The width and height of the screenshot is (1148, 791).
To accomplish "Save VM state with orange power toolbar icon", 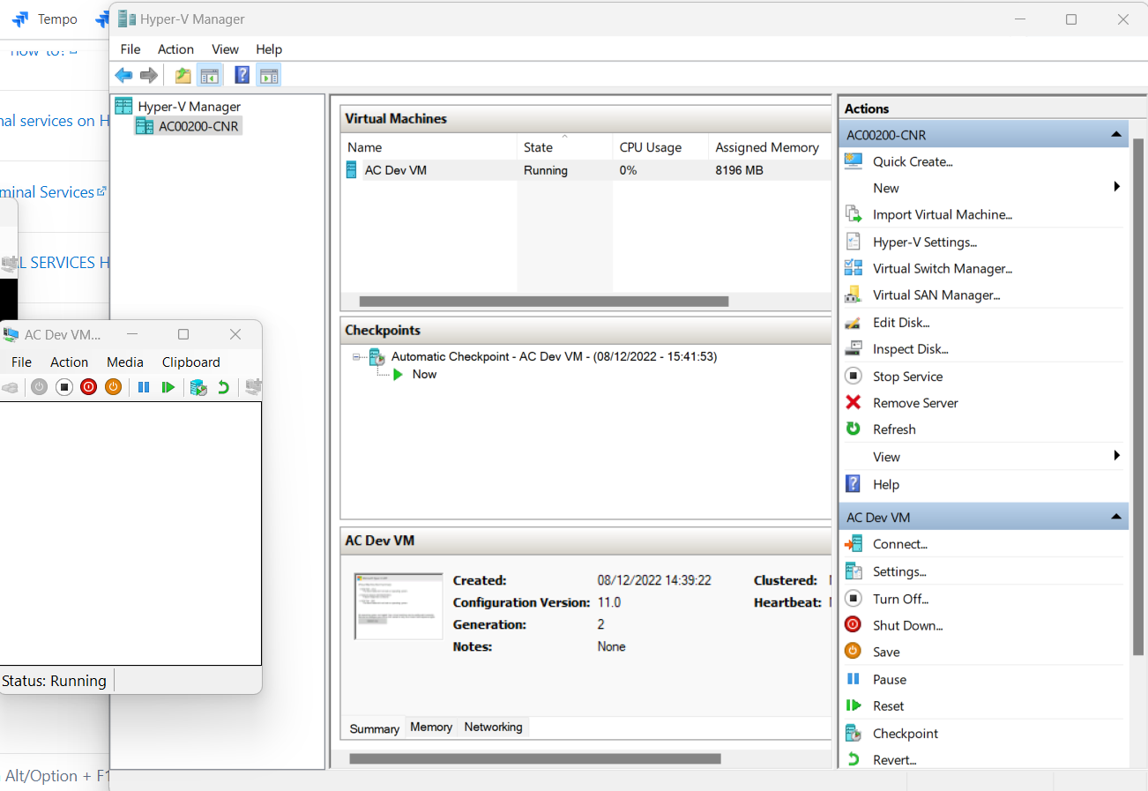I will [113, 387].
